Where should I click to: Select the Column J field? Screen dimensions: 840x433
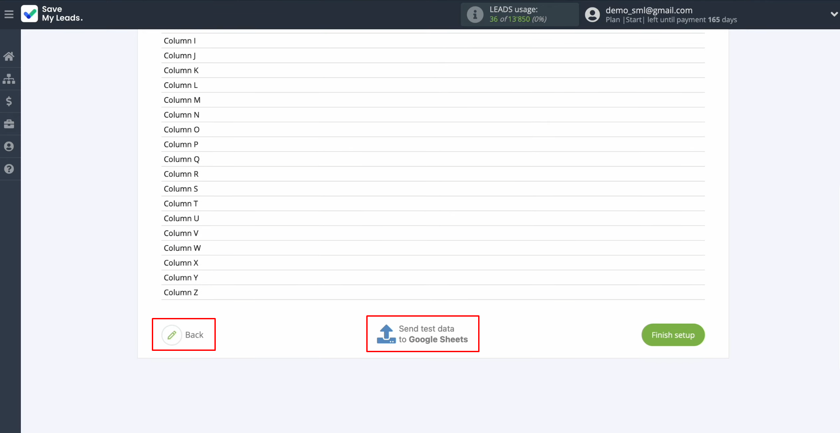[433, 56]
